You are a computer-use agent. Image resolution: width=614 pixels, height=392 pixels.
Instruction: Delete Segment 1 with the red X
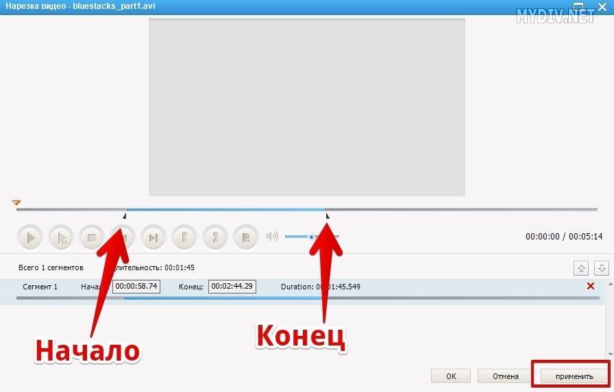point(591,286)
